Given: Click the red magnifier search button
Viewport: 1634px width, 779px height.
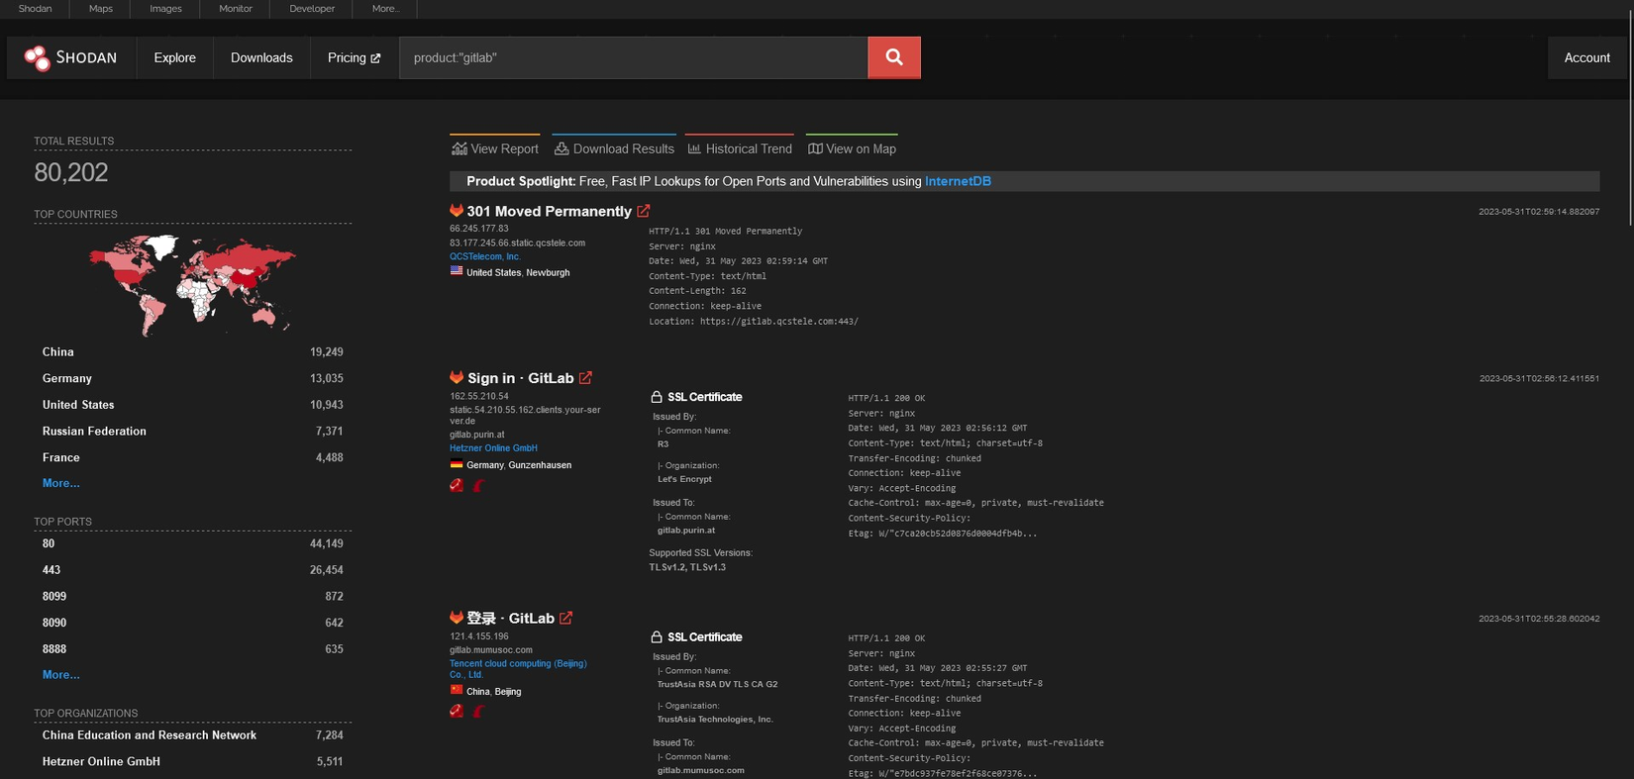Looking at the screenshot, I should [x=894, y=57].
